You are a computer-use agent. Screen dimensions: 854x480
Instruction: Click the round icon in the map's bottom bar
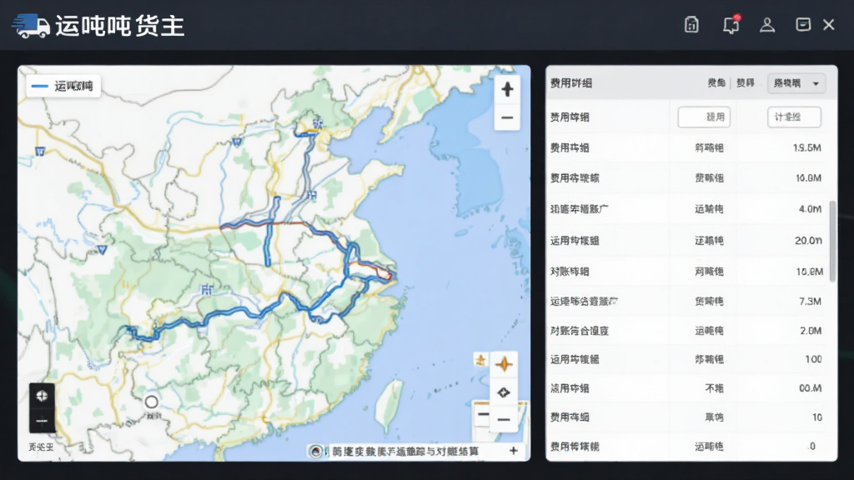(x=315, y=451)
